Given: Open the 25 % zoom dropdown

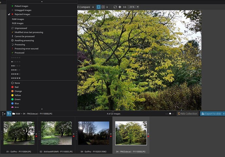Looking at the screenshot, I should click(134, 7).
